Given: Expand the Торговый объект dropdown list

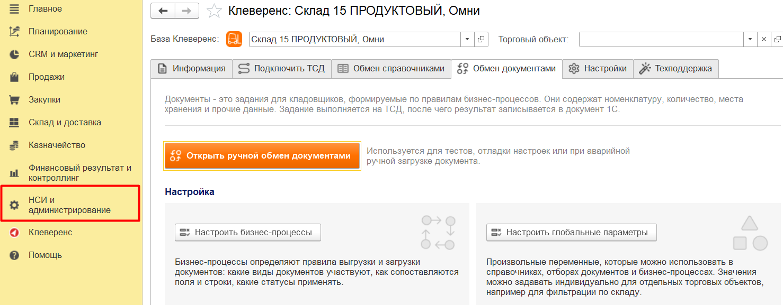Looking at the screenshot, I should pyautogui.click(x=750, y=39).
